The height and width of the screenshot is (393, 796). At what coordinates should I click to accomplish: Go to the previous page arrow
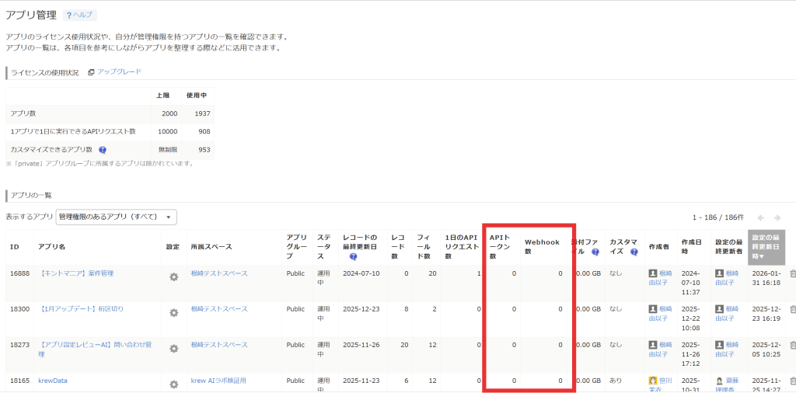(x=760, y=217)
